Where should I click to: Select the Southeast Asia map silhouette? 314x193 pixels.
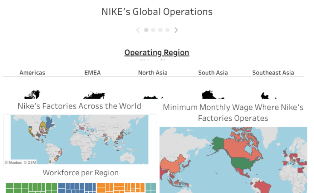click(x=267, y=96)
